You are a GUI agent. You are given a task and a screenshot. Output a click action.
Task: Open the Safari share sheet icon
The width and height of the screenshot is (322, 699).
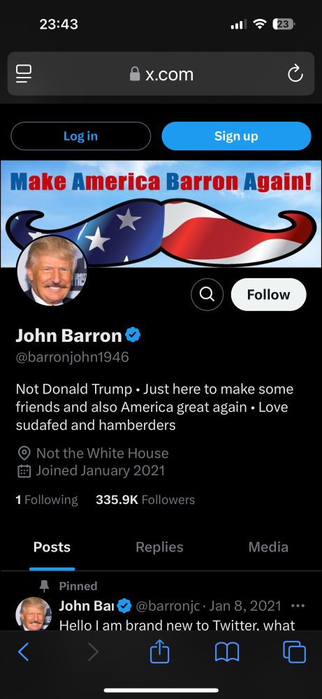(x=159, y=651)
